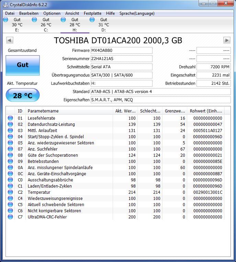This screenshot has height=262, width=236.
Task: Click status orb of Wiederzuweisungsereignisse row
Action: tap(10, 198)
